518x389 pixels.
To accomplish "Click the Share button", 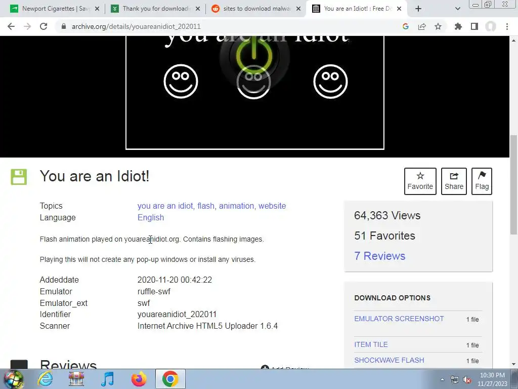I will point(454,181).
